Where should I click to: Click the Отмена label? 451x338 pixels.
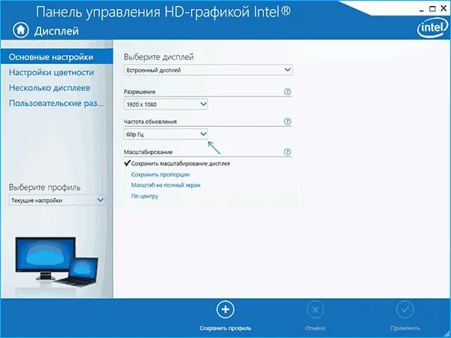tap(315, 328)
